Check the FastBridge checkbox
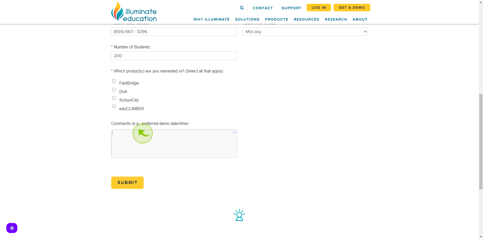This screenshot has width=483, height=239. pyautogui.click(x=114, y=81)
